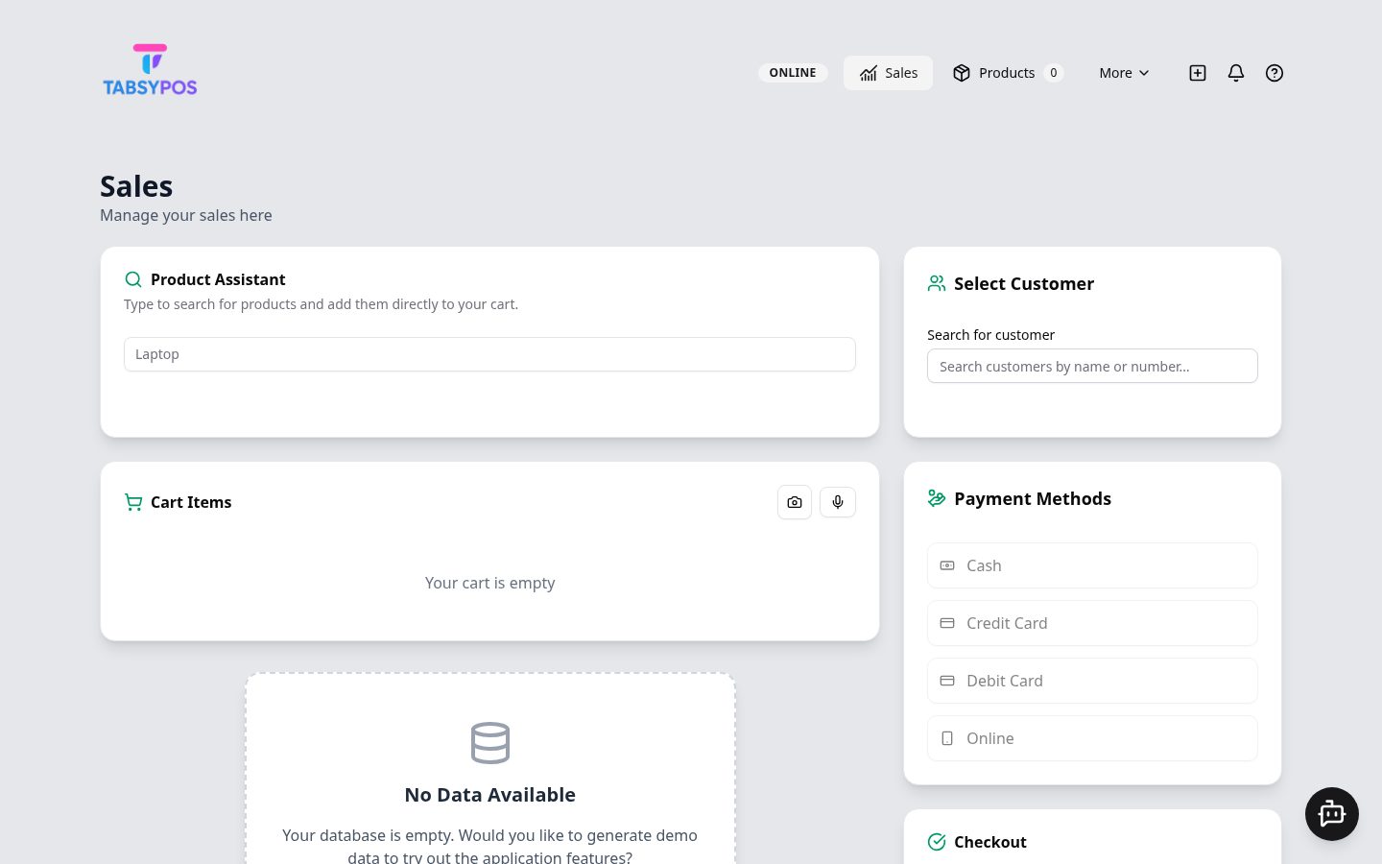Click the plus-square add icon in header
Viewport: 1382px width, 864px height.
(1198, 73)
